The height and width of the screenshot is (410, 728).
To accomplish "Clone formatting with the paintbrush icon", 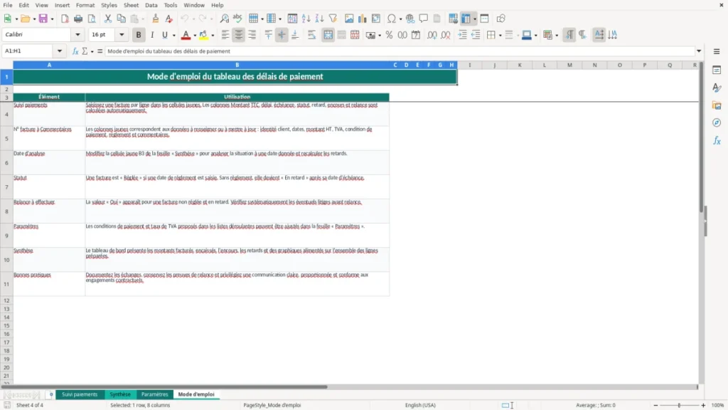I will click(x=156, y=19).
